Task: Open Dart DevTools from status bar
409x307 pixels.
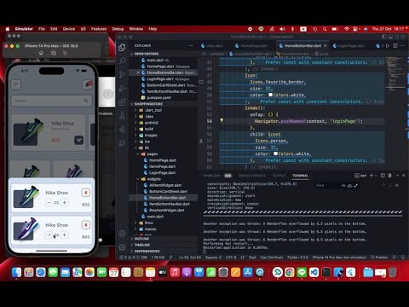Action: [272, 257]
